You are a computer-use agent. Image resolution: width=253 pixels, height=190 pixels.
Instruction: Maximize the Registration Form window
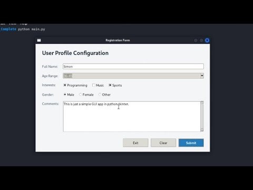201,40
